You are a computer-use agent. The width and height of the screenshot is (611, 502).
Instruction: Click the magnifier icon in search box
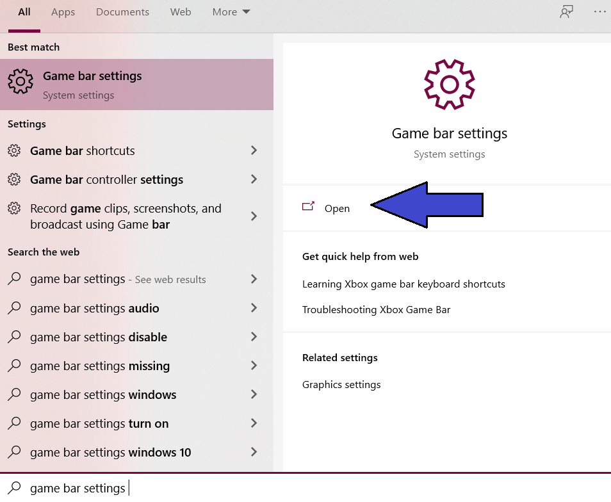coord(14,487)
